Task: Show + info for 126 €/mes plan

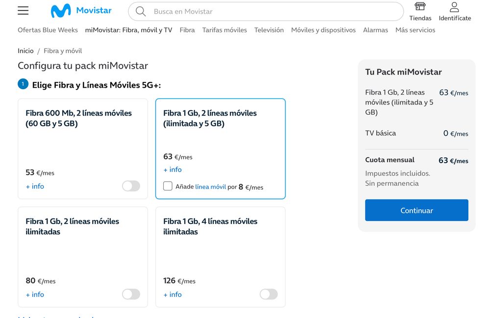Action: [x=172, y=294]
